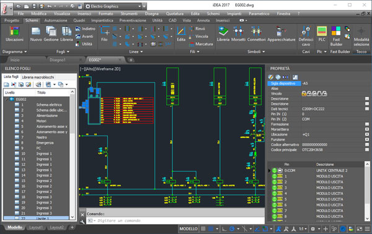Click the Codice principale value OTC20H3658

tap(312, 150)
